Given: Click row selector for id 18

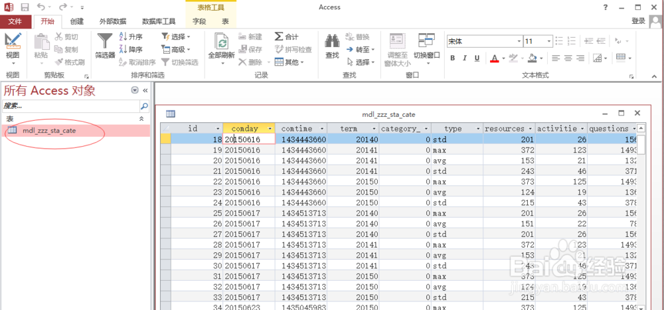Looking at the screenshot, I should (x=165, y=139).
